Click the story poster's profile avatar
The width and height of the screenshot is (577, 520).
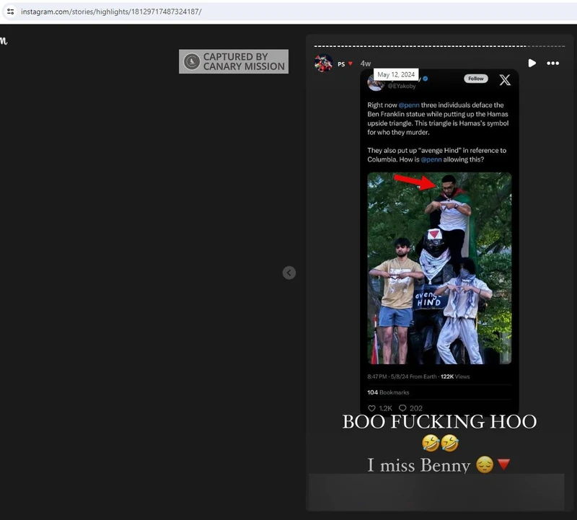(324, 63)
